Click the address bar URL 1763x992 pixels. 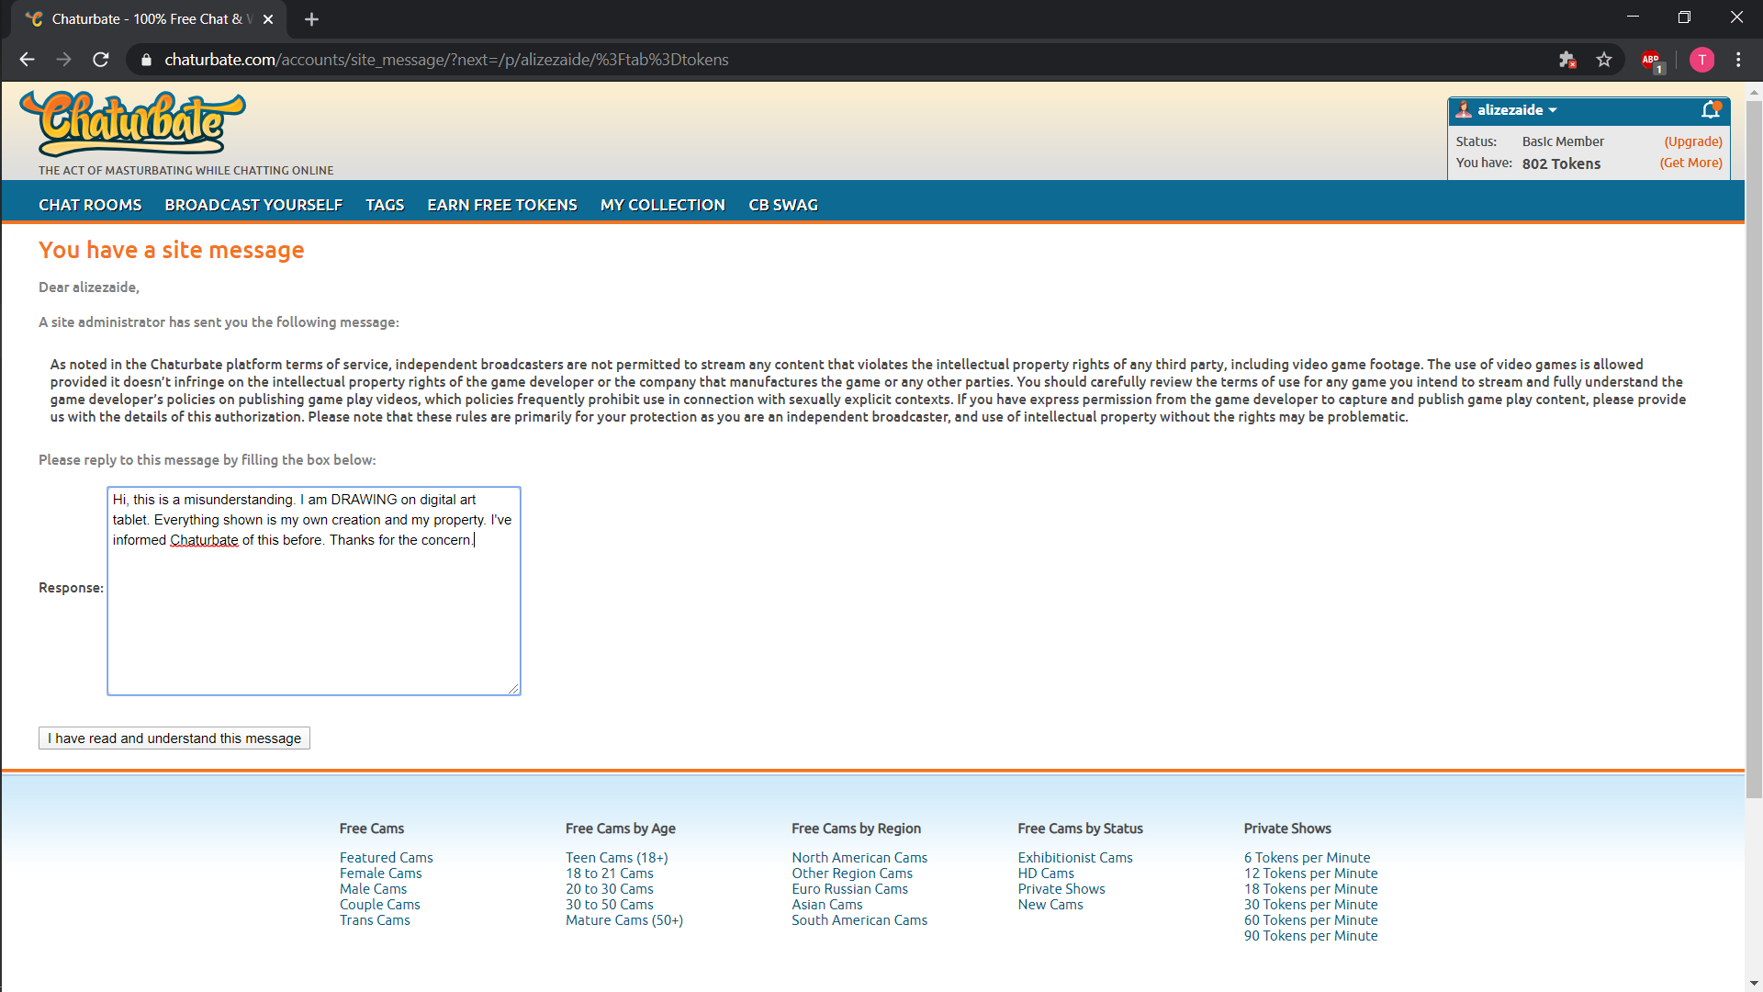[x=446, y=60]
